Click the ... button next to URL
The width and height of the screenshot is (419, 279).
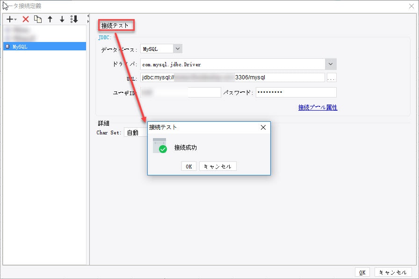(x=332, y=77)
